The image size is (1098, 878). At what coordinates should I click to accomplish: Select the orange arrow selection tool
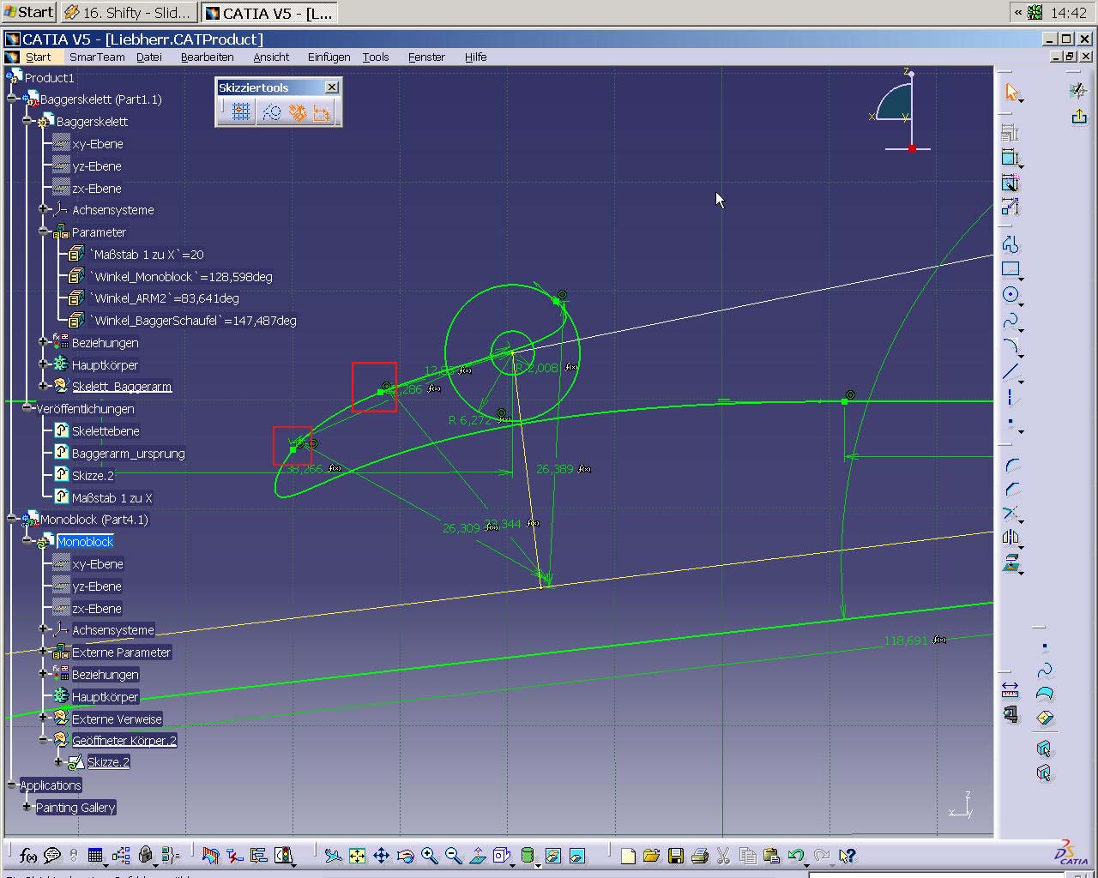click(1011, 93)
